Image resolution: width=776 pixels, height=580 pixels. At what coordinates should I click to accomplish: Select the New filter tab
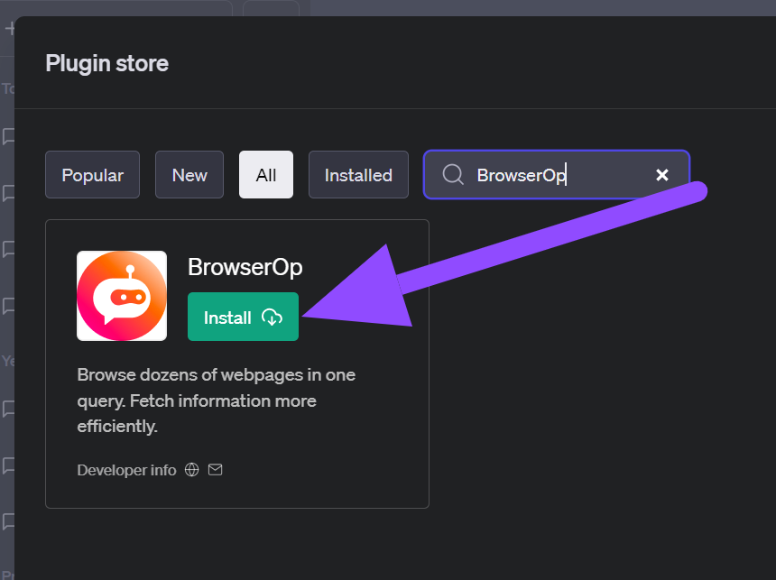click(x=189, y=175)
